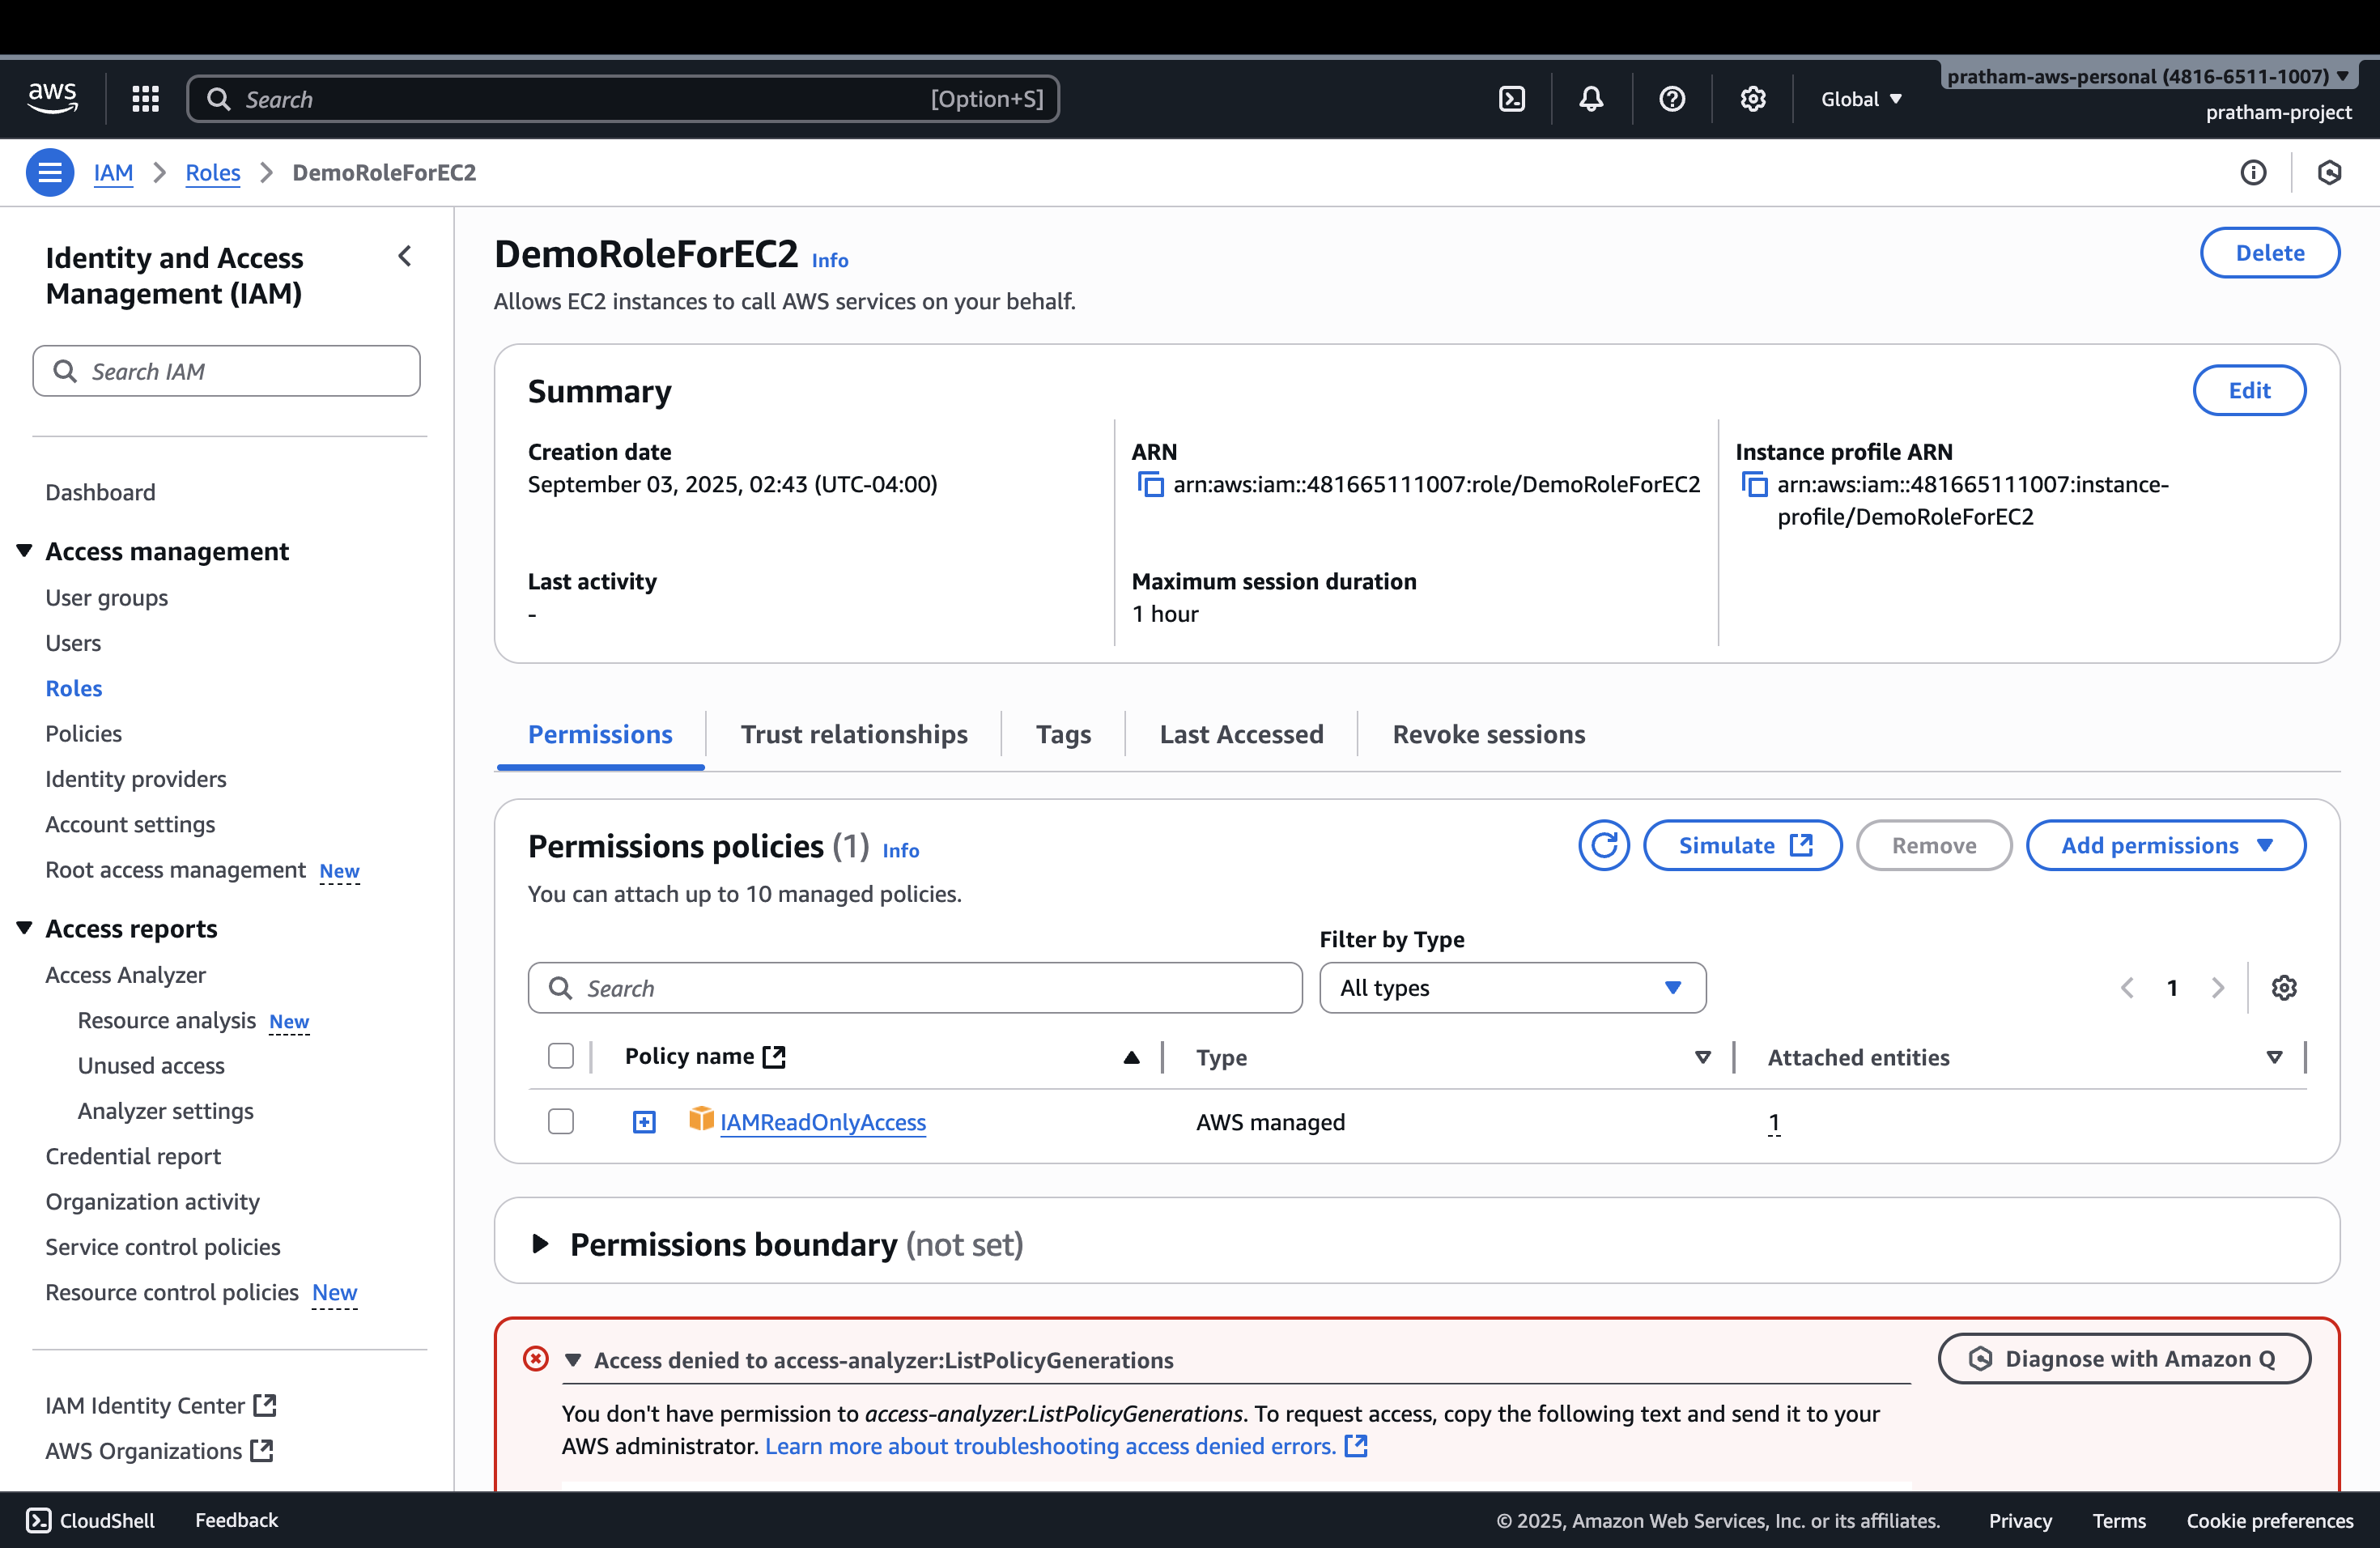This screenshot has width=2380, height=1548.
Task: Toggle the blue hamburger navigation menu icon
Action: (x=49, y=172)
